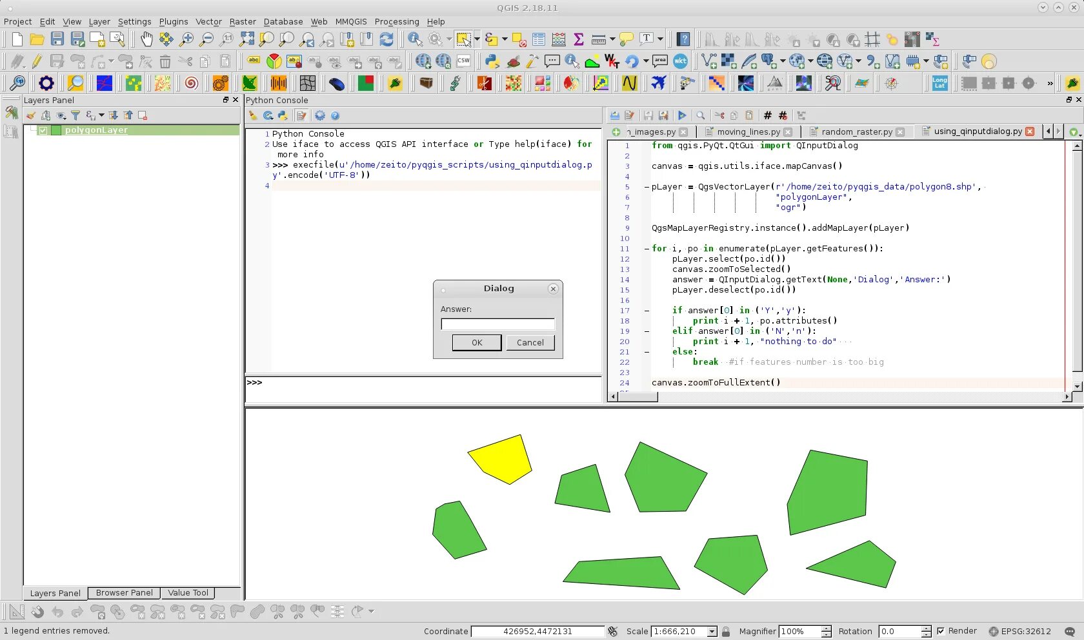Expand the Select Features tool dropdown arrow
Image resolution: width=1084 pixels, height=640 pixels.
tap(477, 39)
